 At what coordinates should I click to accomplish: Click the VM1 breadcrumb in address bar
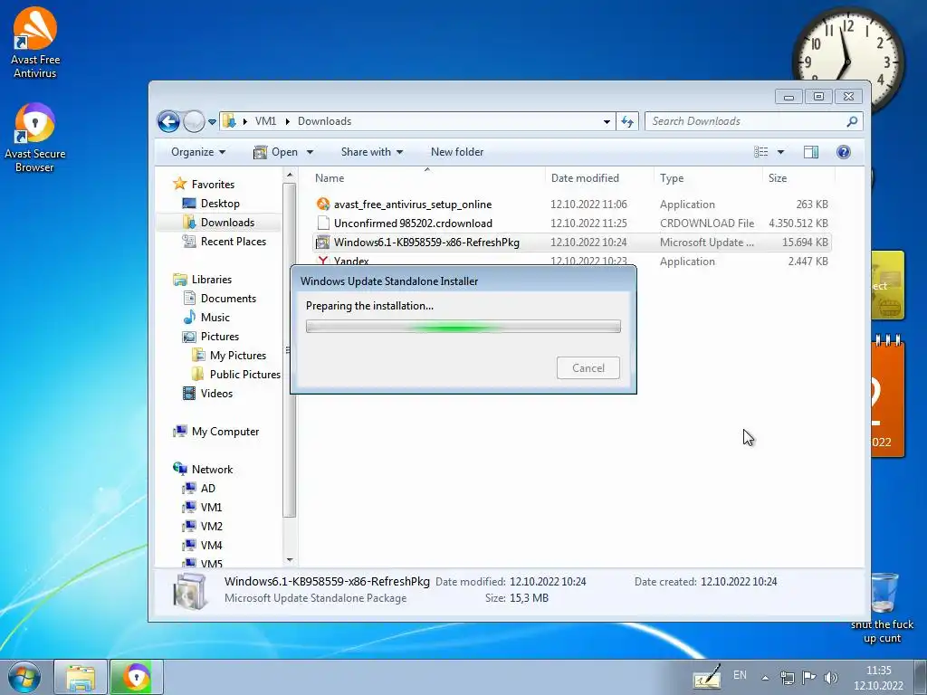[x=265, y=121]
